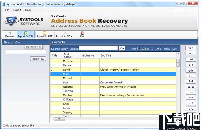The width and height of the screenshot is (201, 130).
Task: Click the Recover toolbar icon
Action: pos(10,34)
